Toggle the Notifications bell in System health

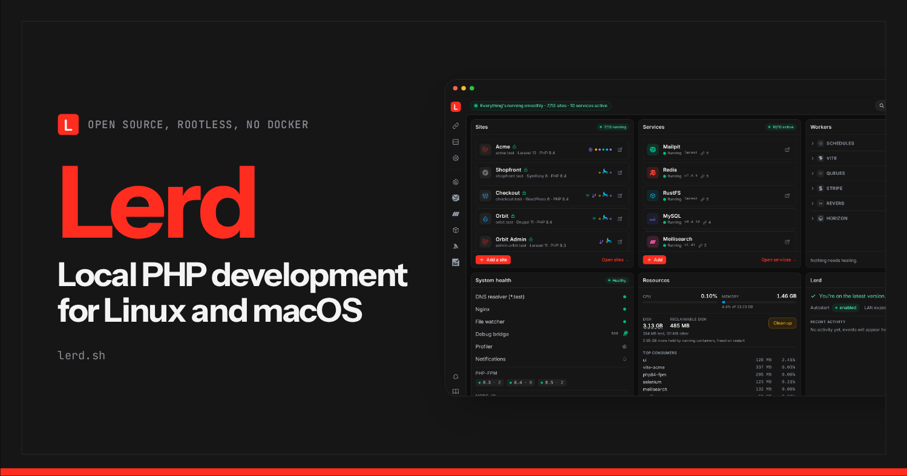[624, 359]
